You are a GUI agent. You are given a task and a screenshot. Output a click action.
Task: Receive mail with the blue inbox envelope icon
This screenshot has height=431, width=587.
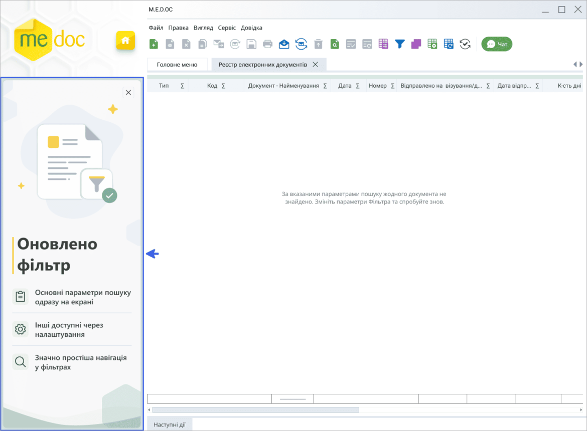(284, 44)
